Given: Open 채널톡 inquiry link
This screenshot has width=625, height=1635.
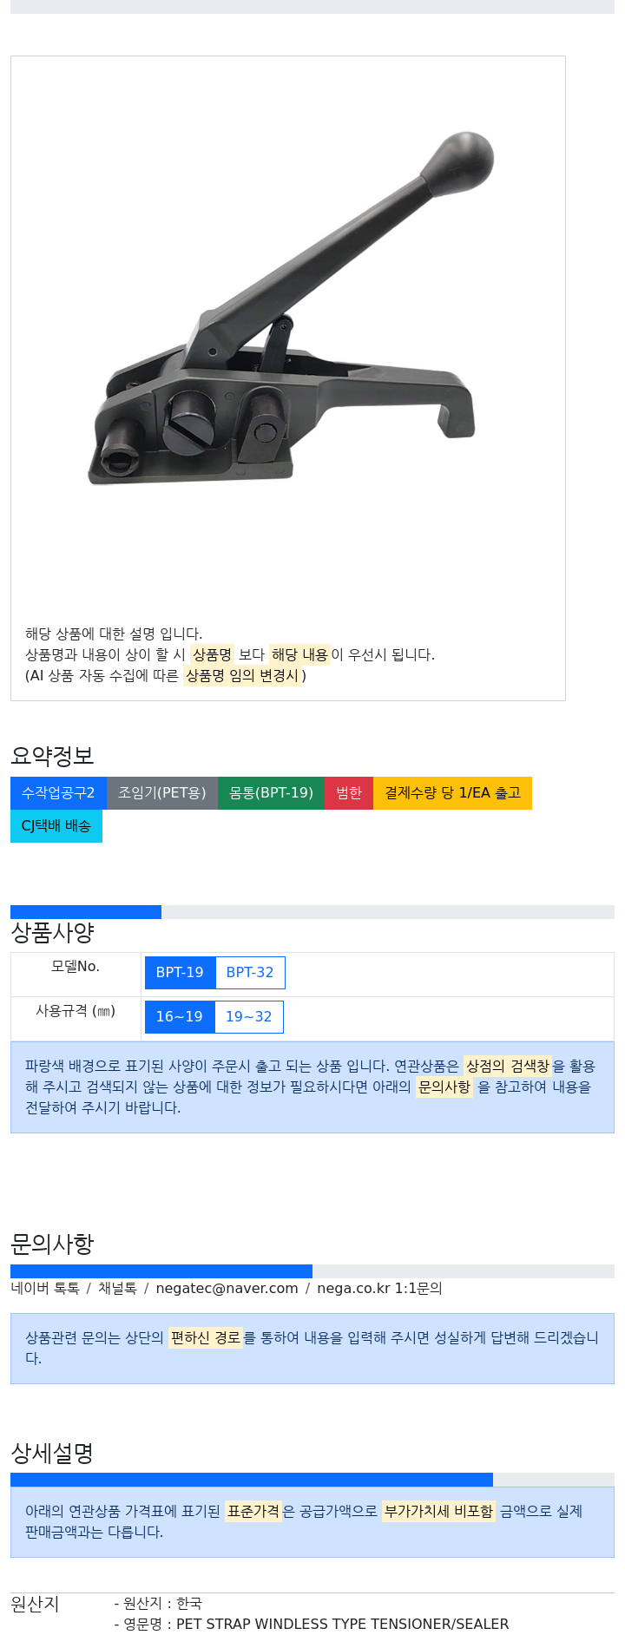Looking at the screenshot, I should point(117,1289).
